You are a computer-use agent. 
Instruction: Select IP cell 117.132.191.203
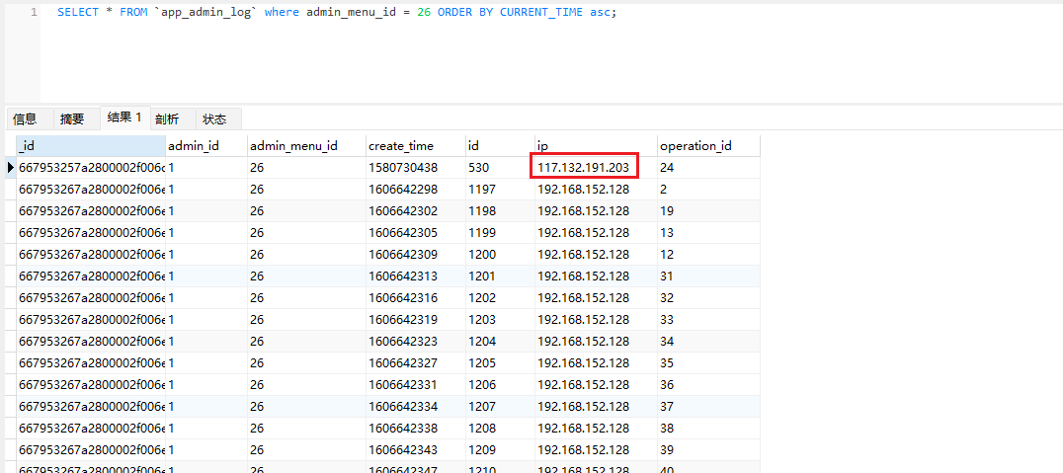pos(596,168)
